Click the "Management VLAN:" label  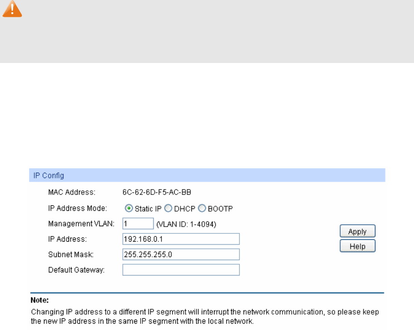coord(81,223)
